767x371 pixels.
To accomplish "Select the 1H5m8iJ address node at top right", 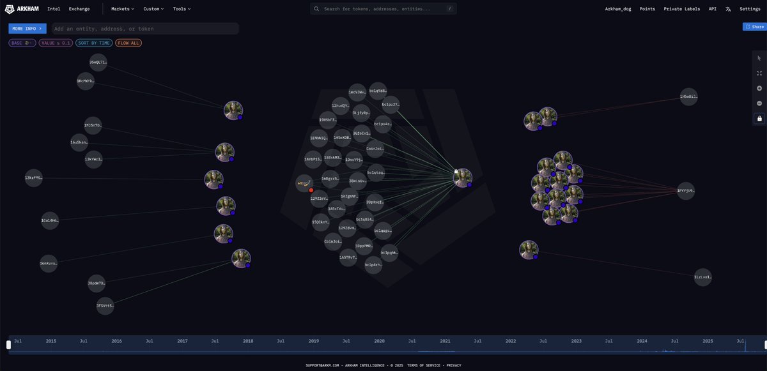I will pyautogui.click(x=689, y=97).
